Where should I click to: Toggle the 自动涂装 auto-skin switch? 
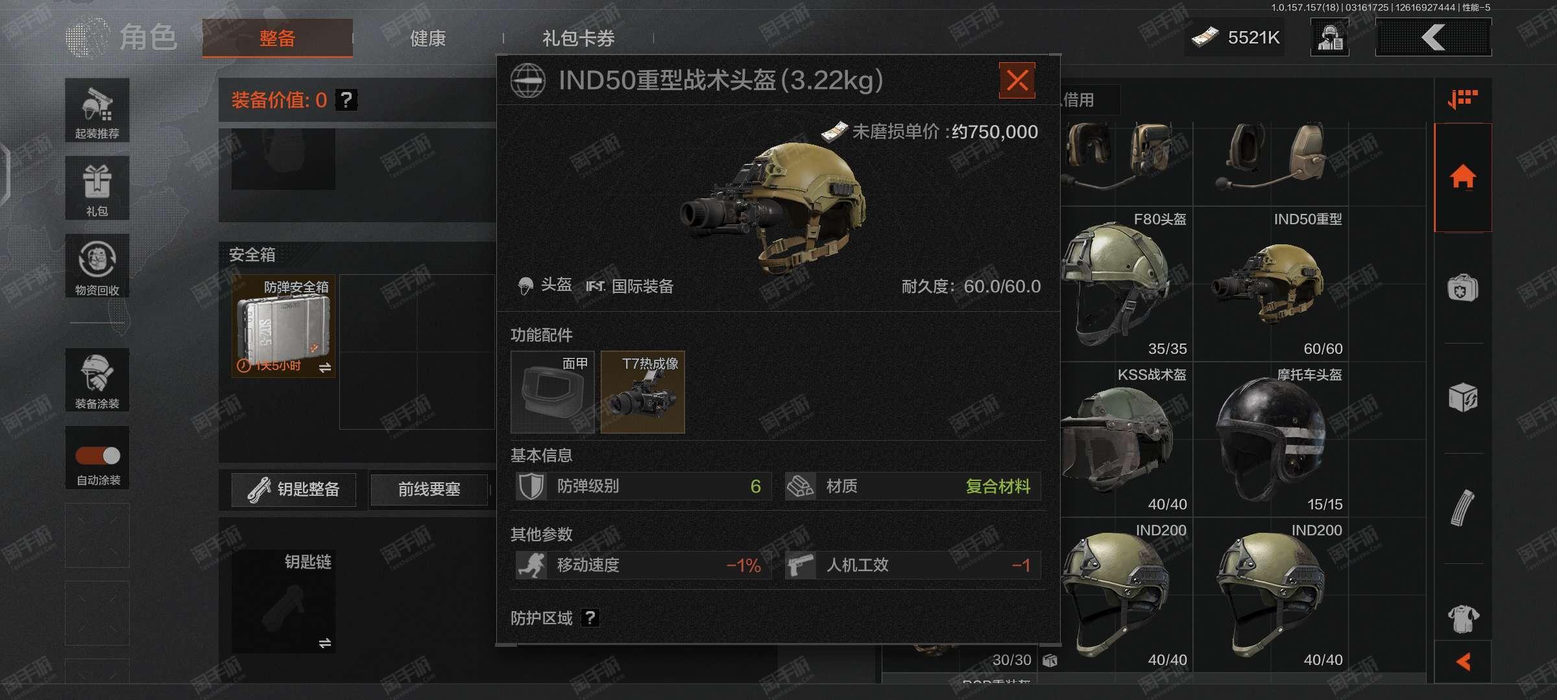point(98,456)
